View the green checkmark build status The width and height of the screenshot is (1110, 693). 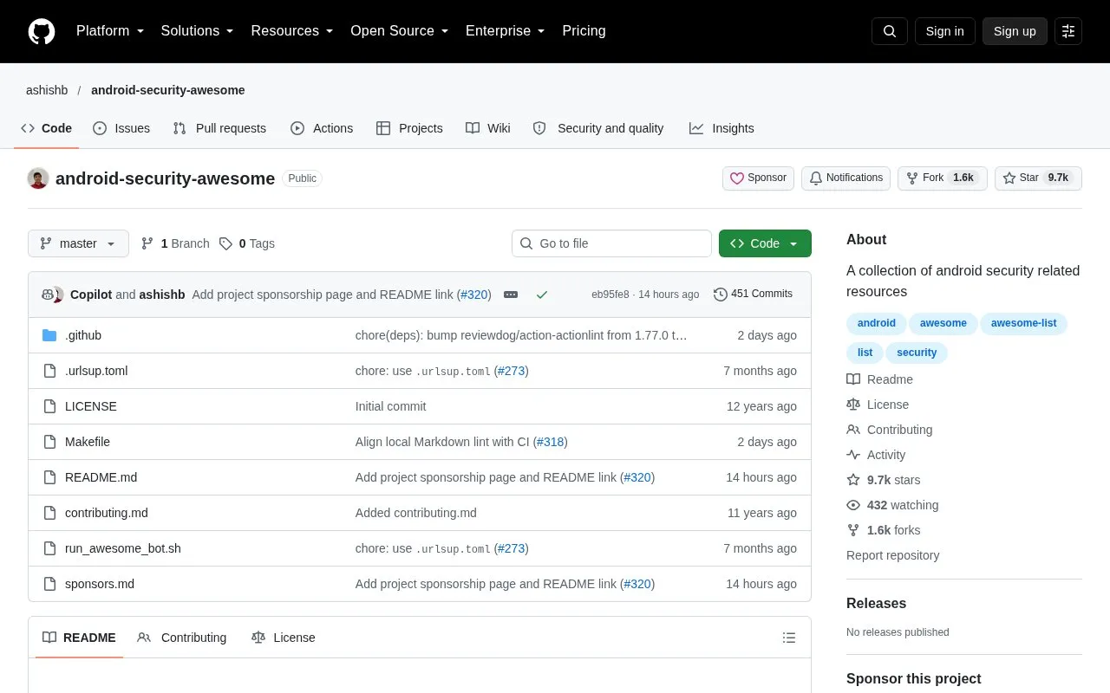coord(542,295)
